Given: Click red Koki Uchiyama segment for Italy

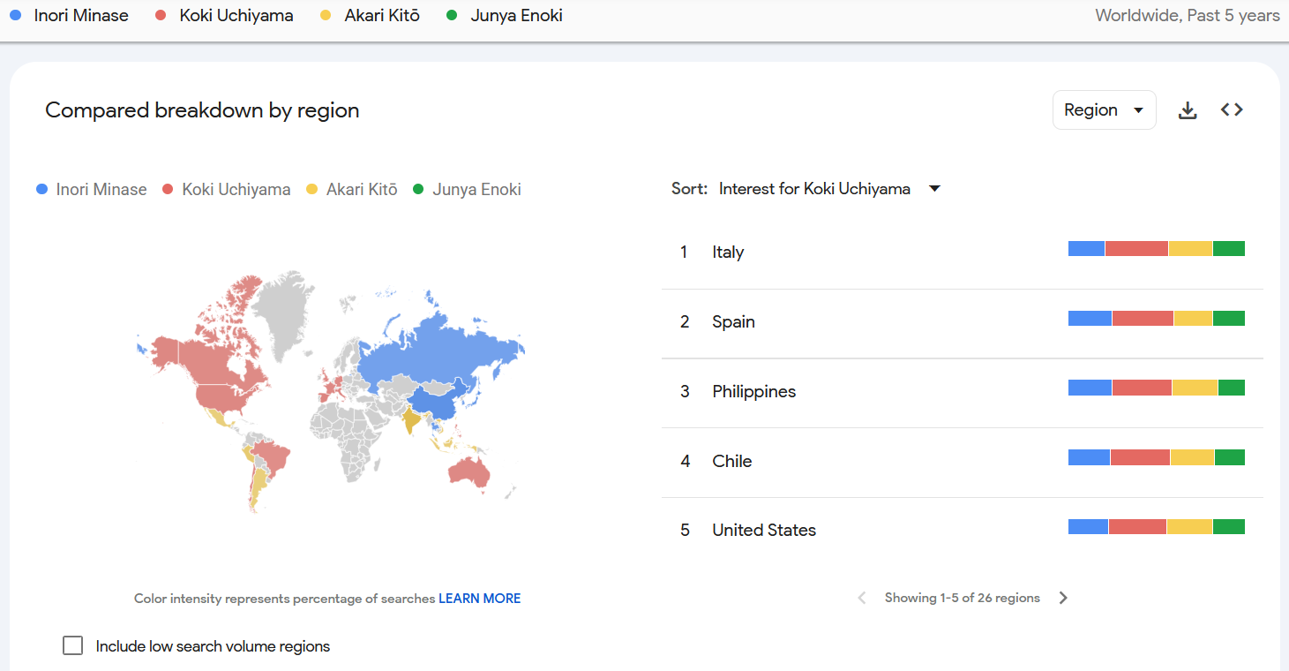Looking at the screenshot, I should (1136, 249).
